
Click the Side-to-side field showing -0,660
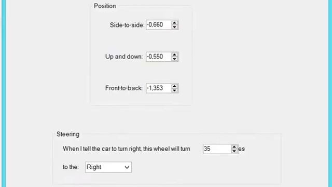(159, 25)
